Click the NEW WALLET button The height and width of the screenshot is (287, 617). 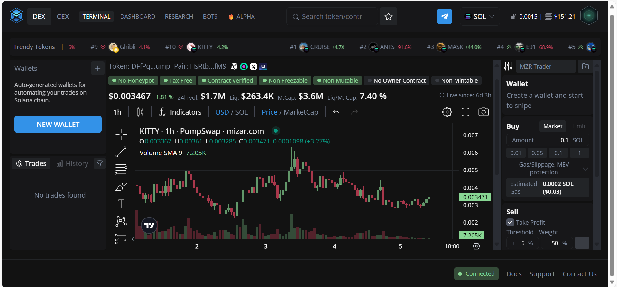[58, 124]
